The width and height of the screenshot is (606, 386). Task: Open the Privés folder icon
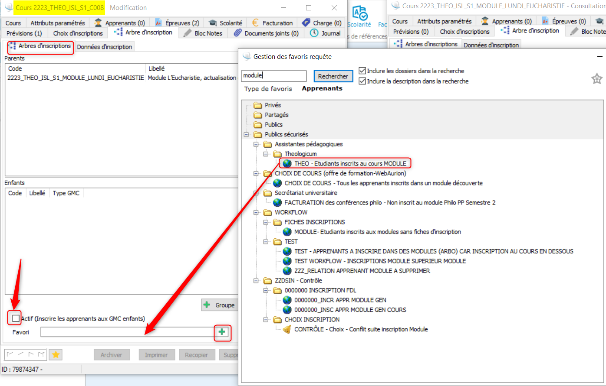[258, 105]
